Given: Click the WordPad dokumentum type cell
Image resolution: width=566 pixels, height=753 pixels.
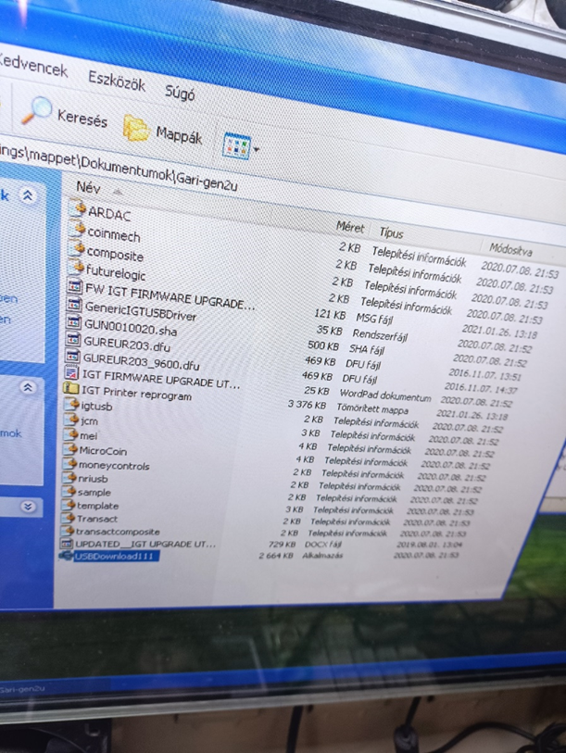Looking at the screenshot, I should (x=385, y=395).
